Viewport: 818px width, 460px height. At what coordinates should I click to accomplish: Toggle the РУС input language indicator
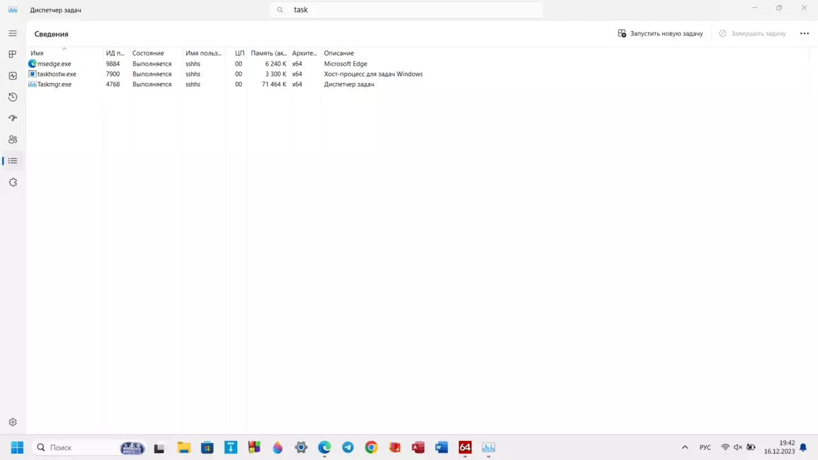click(705, 447)
